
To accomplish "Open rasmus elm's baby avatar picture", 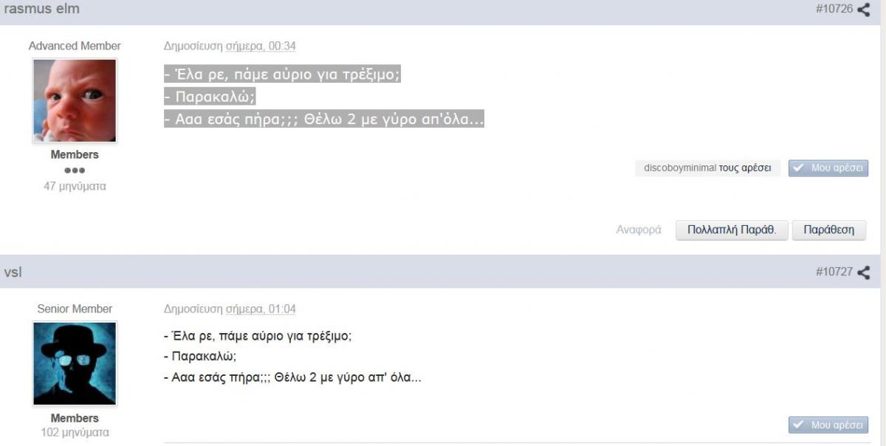I will [75, 100].
